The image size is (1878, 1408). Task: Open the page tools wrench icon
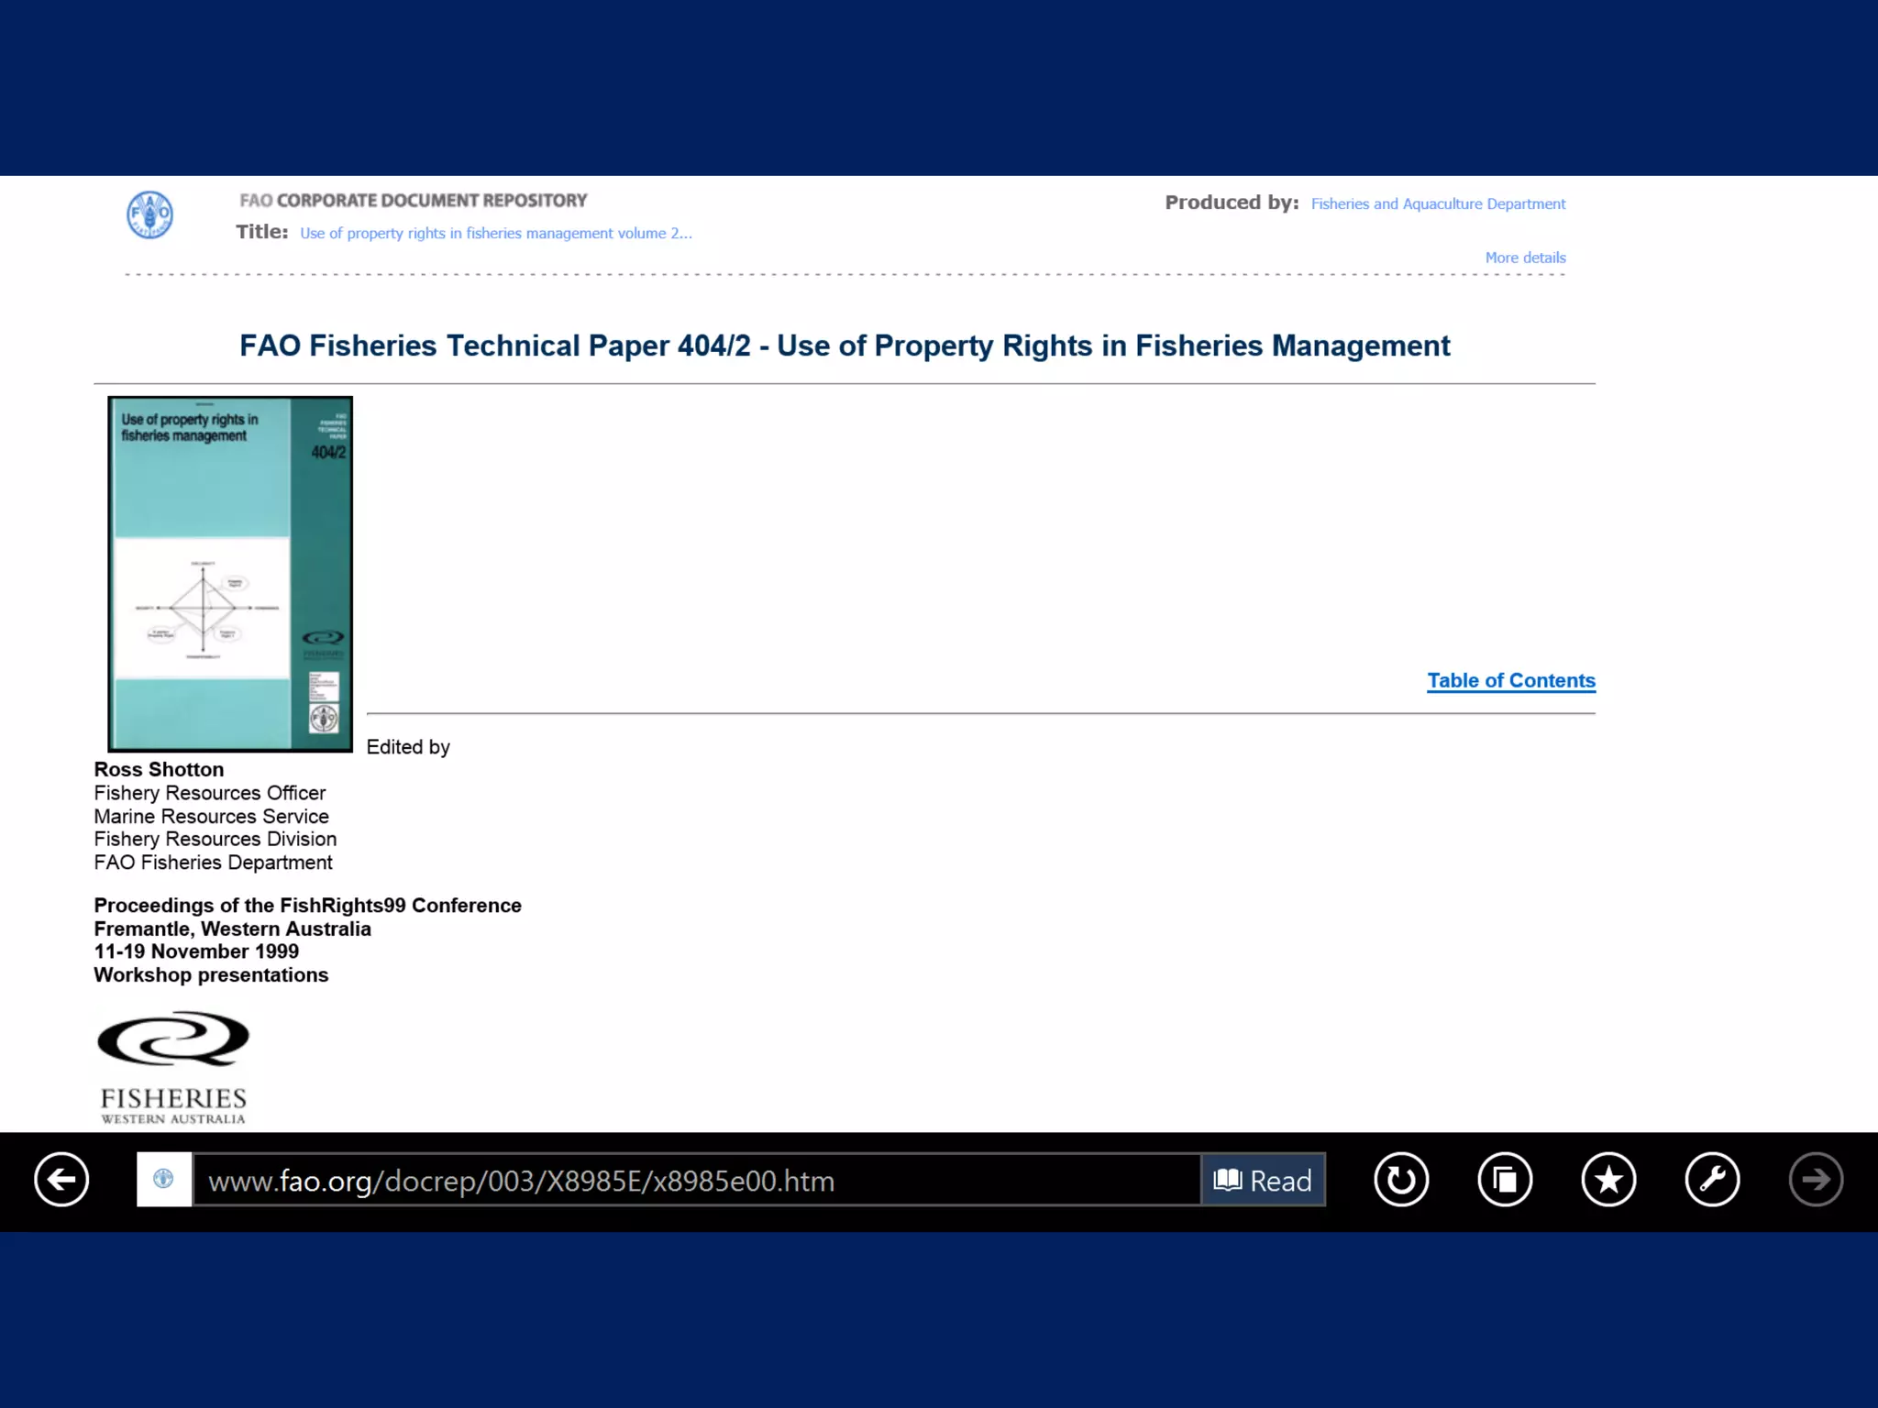click(x=1712, y=1179)
